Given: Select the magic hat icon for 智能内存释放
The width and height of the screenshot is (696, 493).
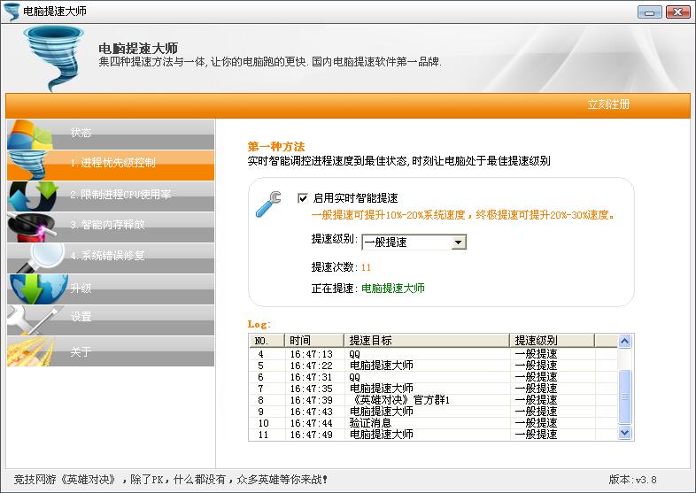Looking at the screenshot, I should 32,226.
